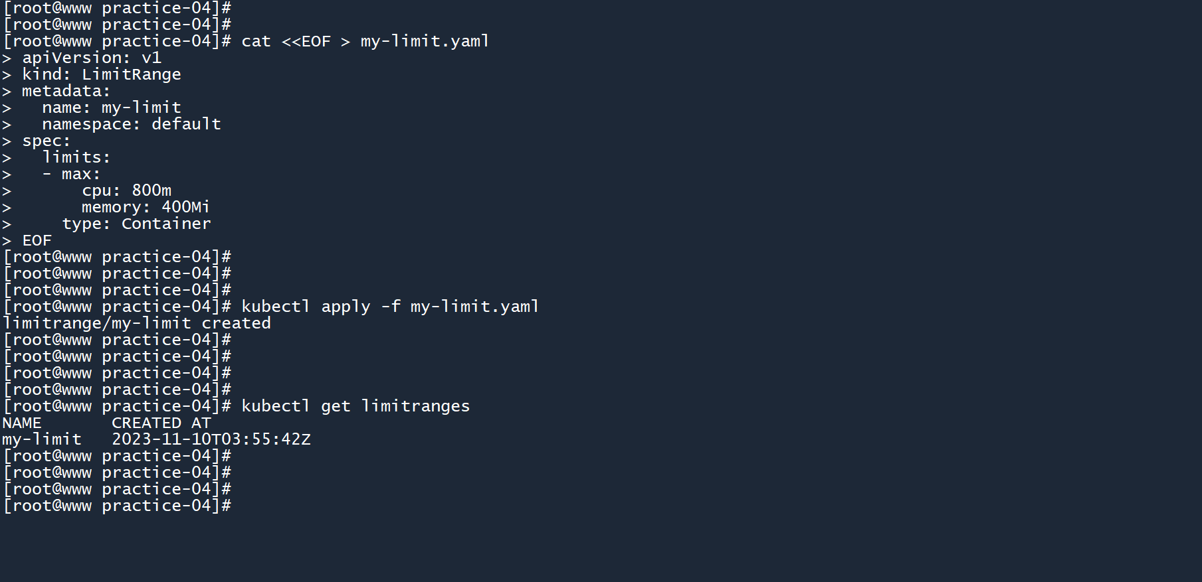Click the 'kind: LimitRange' line
Screen dimensions: 1202x582
pyautogui.click(x=101, y=74)
